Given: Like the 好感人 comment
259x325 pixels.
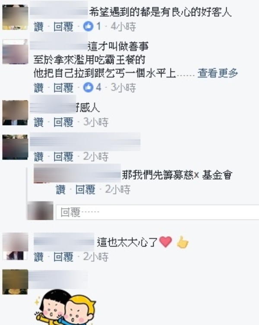Looking at the screenshot, I should tap(39, 122).
